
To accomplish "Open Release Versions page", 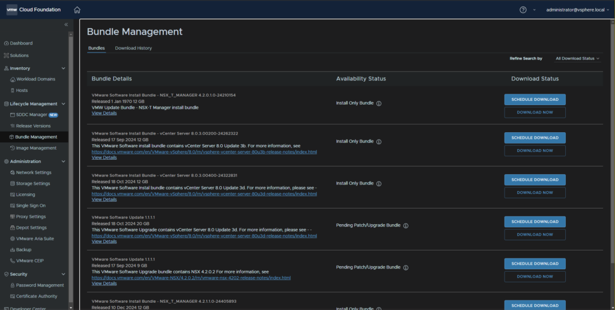I will click(34, 126).
